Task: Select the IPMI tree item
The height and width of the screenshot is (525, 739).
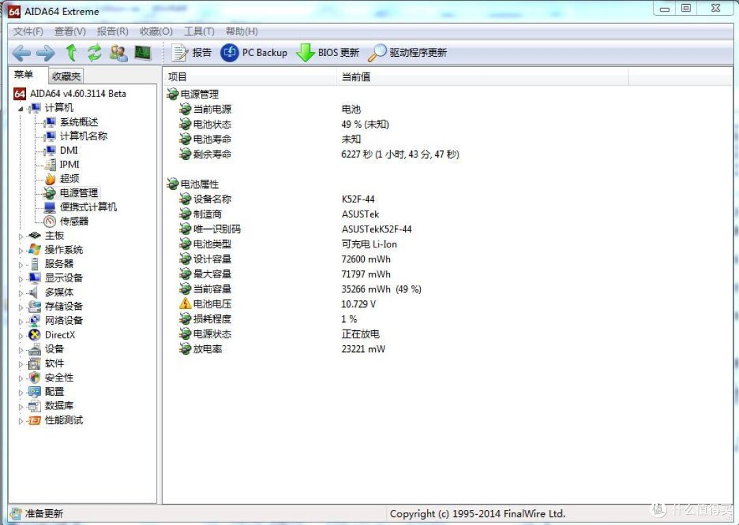Action: point(69,165)
